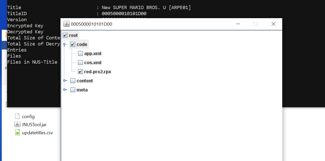The image size is (325, 161).
Task: Click the Decrypted Key console line
Action: click(x=25, y=32)
